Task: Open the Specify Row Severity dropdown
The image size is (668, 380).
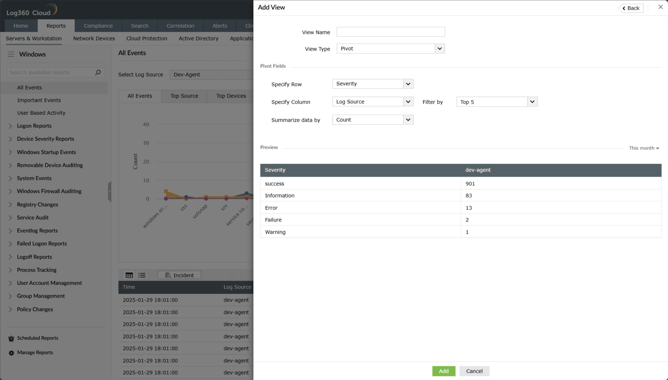Action: [x=408, y=83]
